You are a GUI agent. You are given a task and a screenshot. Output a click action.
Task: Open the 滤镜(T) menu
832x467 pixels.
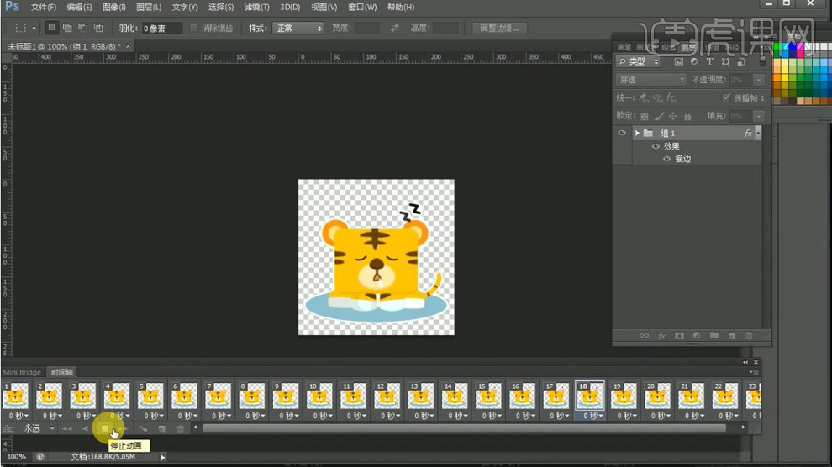257,8
